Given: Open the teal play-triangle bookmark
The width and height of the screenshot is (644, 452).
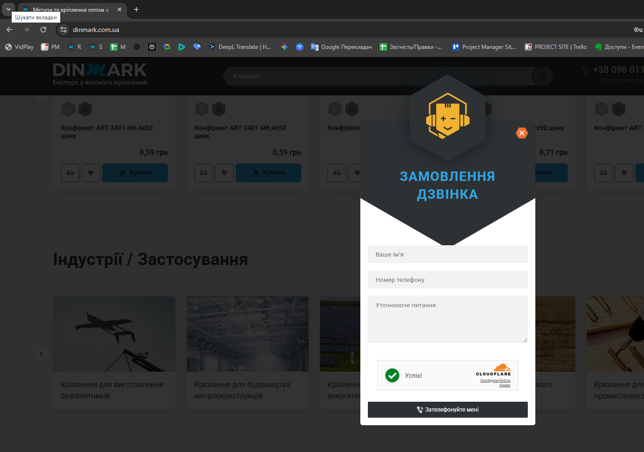Looking at the screenshot, I should tap(182, 47).
